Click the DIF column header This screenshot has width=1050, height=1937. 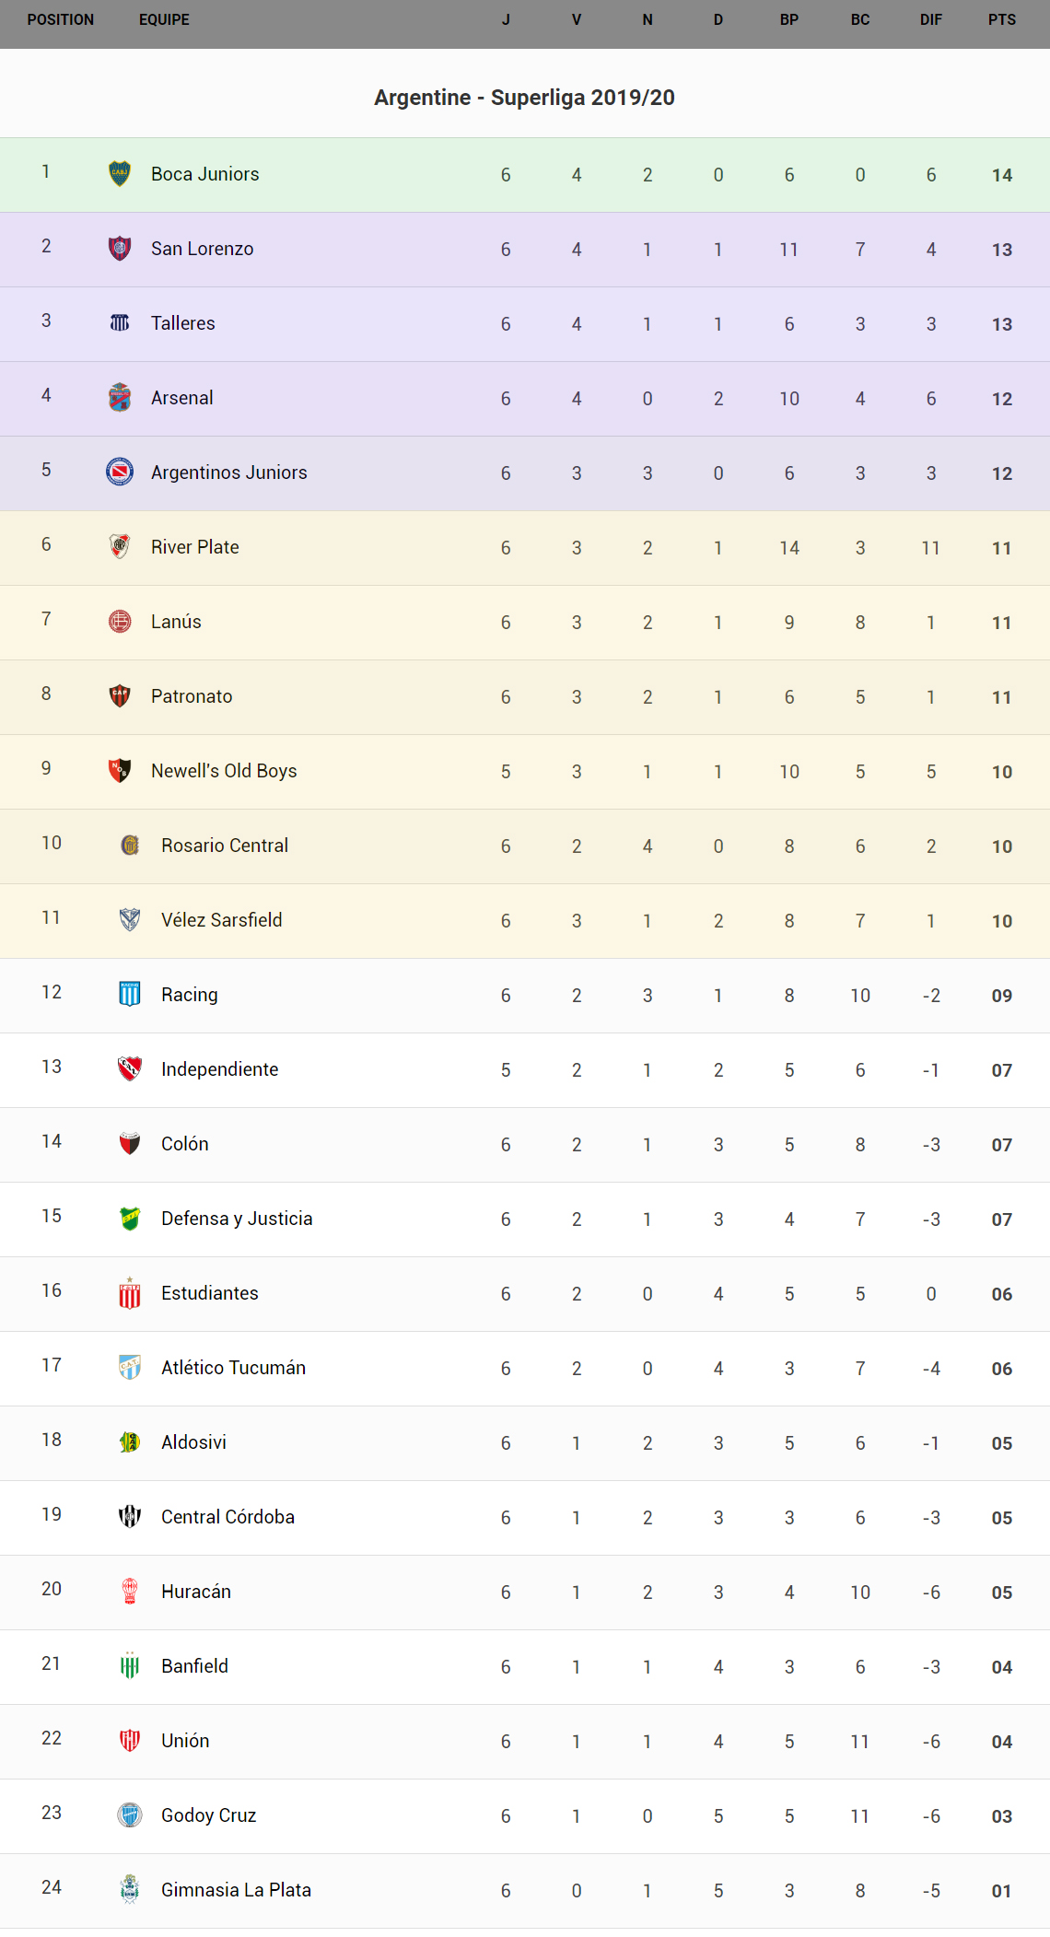pos(931,20)
